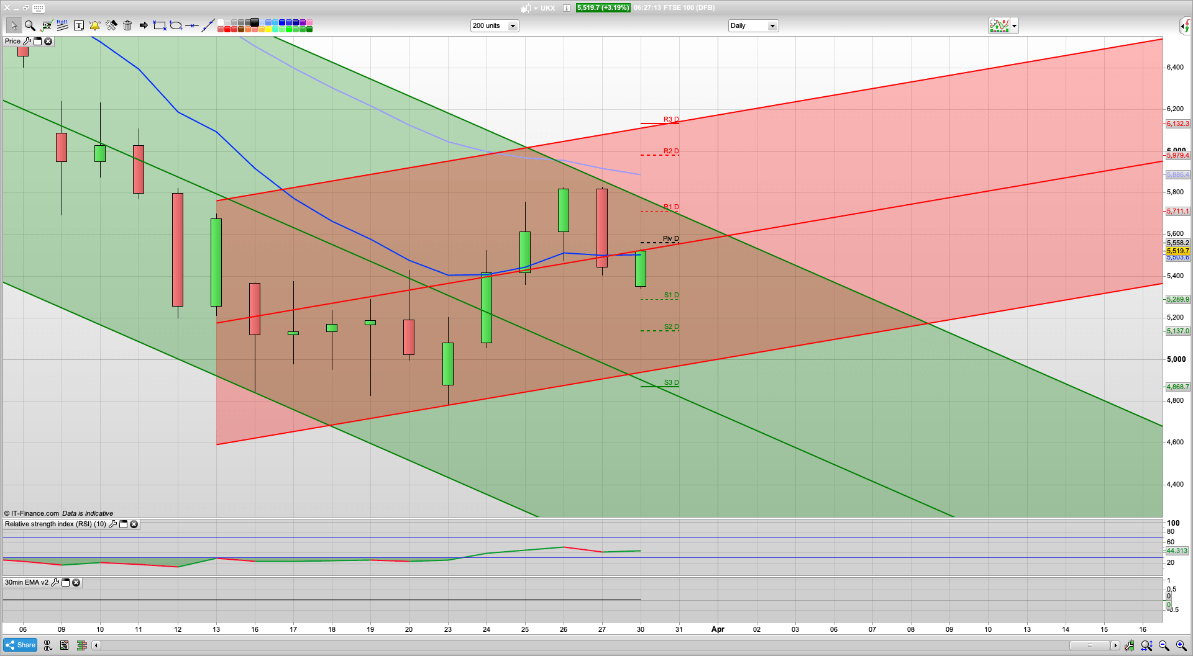Click the Piv D pivot label

tap(671, 238)
